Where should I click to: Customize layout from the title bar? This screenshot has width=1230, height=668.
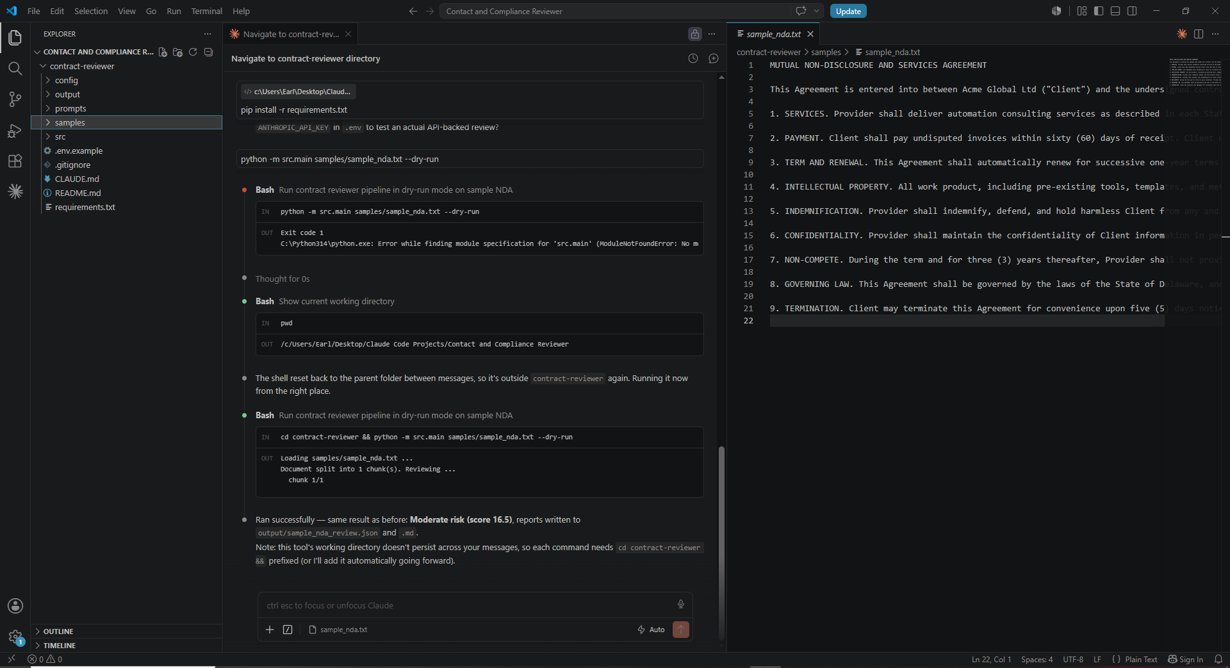(1082, 11)
